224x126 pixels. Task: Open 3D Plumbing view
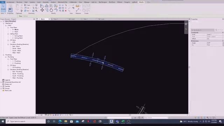tap(16, 68)
